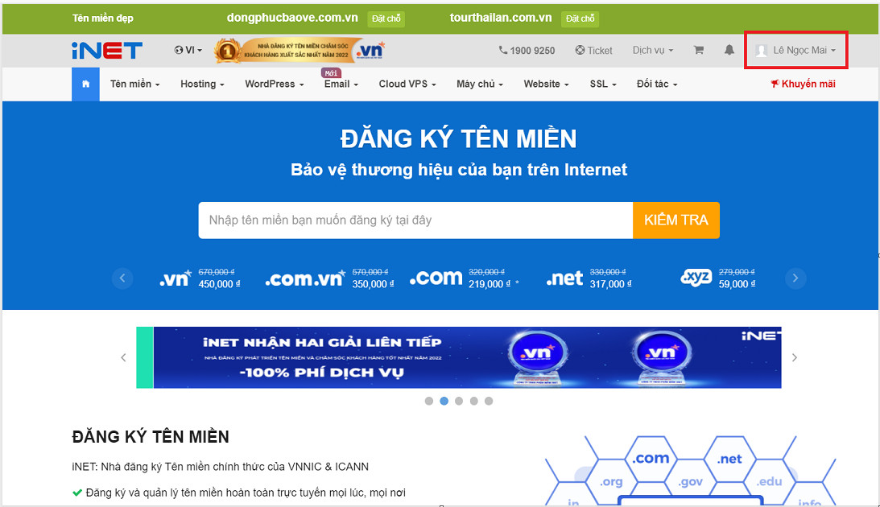Click the .edu hexagon in the graphic
The image size is (880, 507).
pyautogui.click(x=770, y=482)
